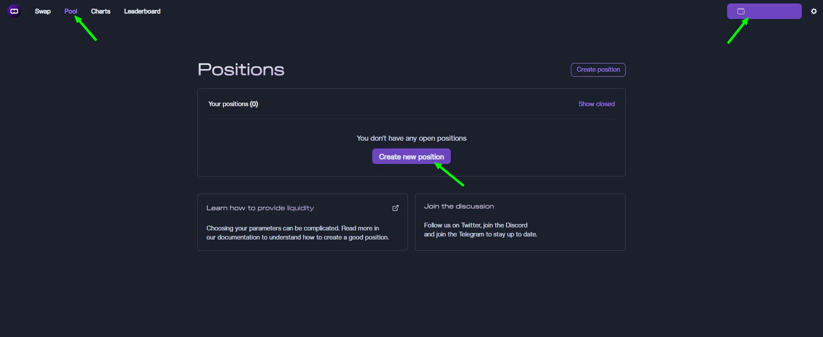This screenshot has height=337, width=823.
Task: Go to the Swap tab
Action: tap(43, 11)
